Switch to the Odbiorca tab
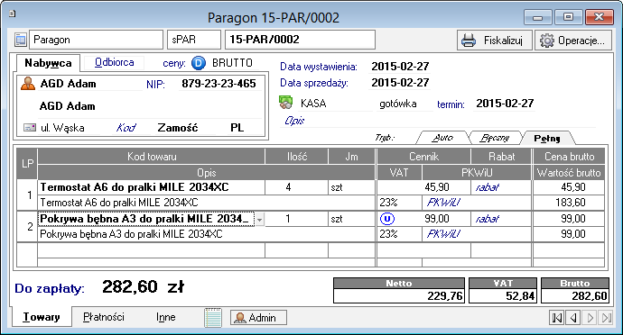 click(114, 62)
